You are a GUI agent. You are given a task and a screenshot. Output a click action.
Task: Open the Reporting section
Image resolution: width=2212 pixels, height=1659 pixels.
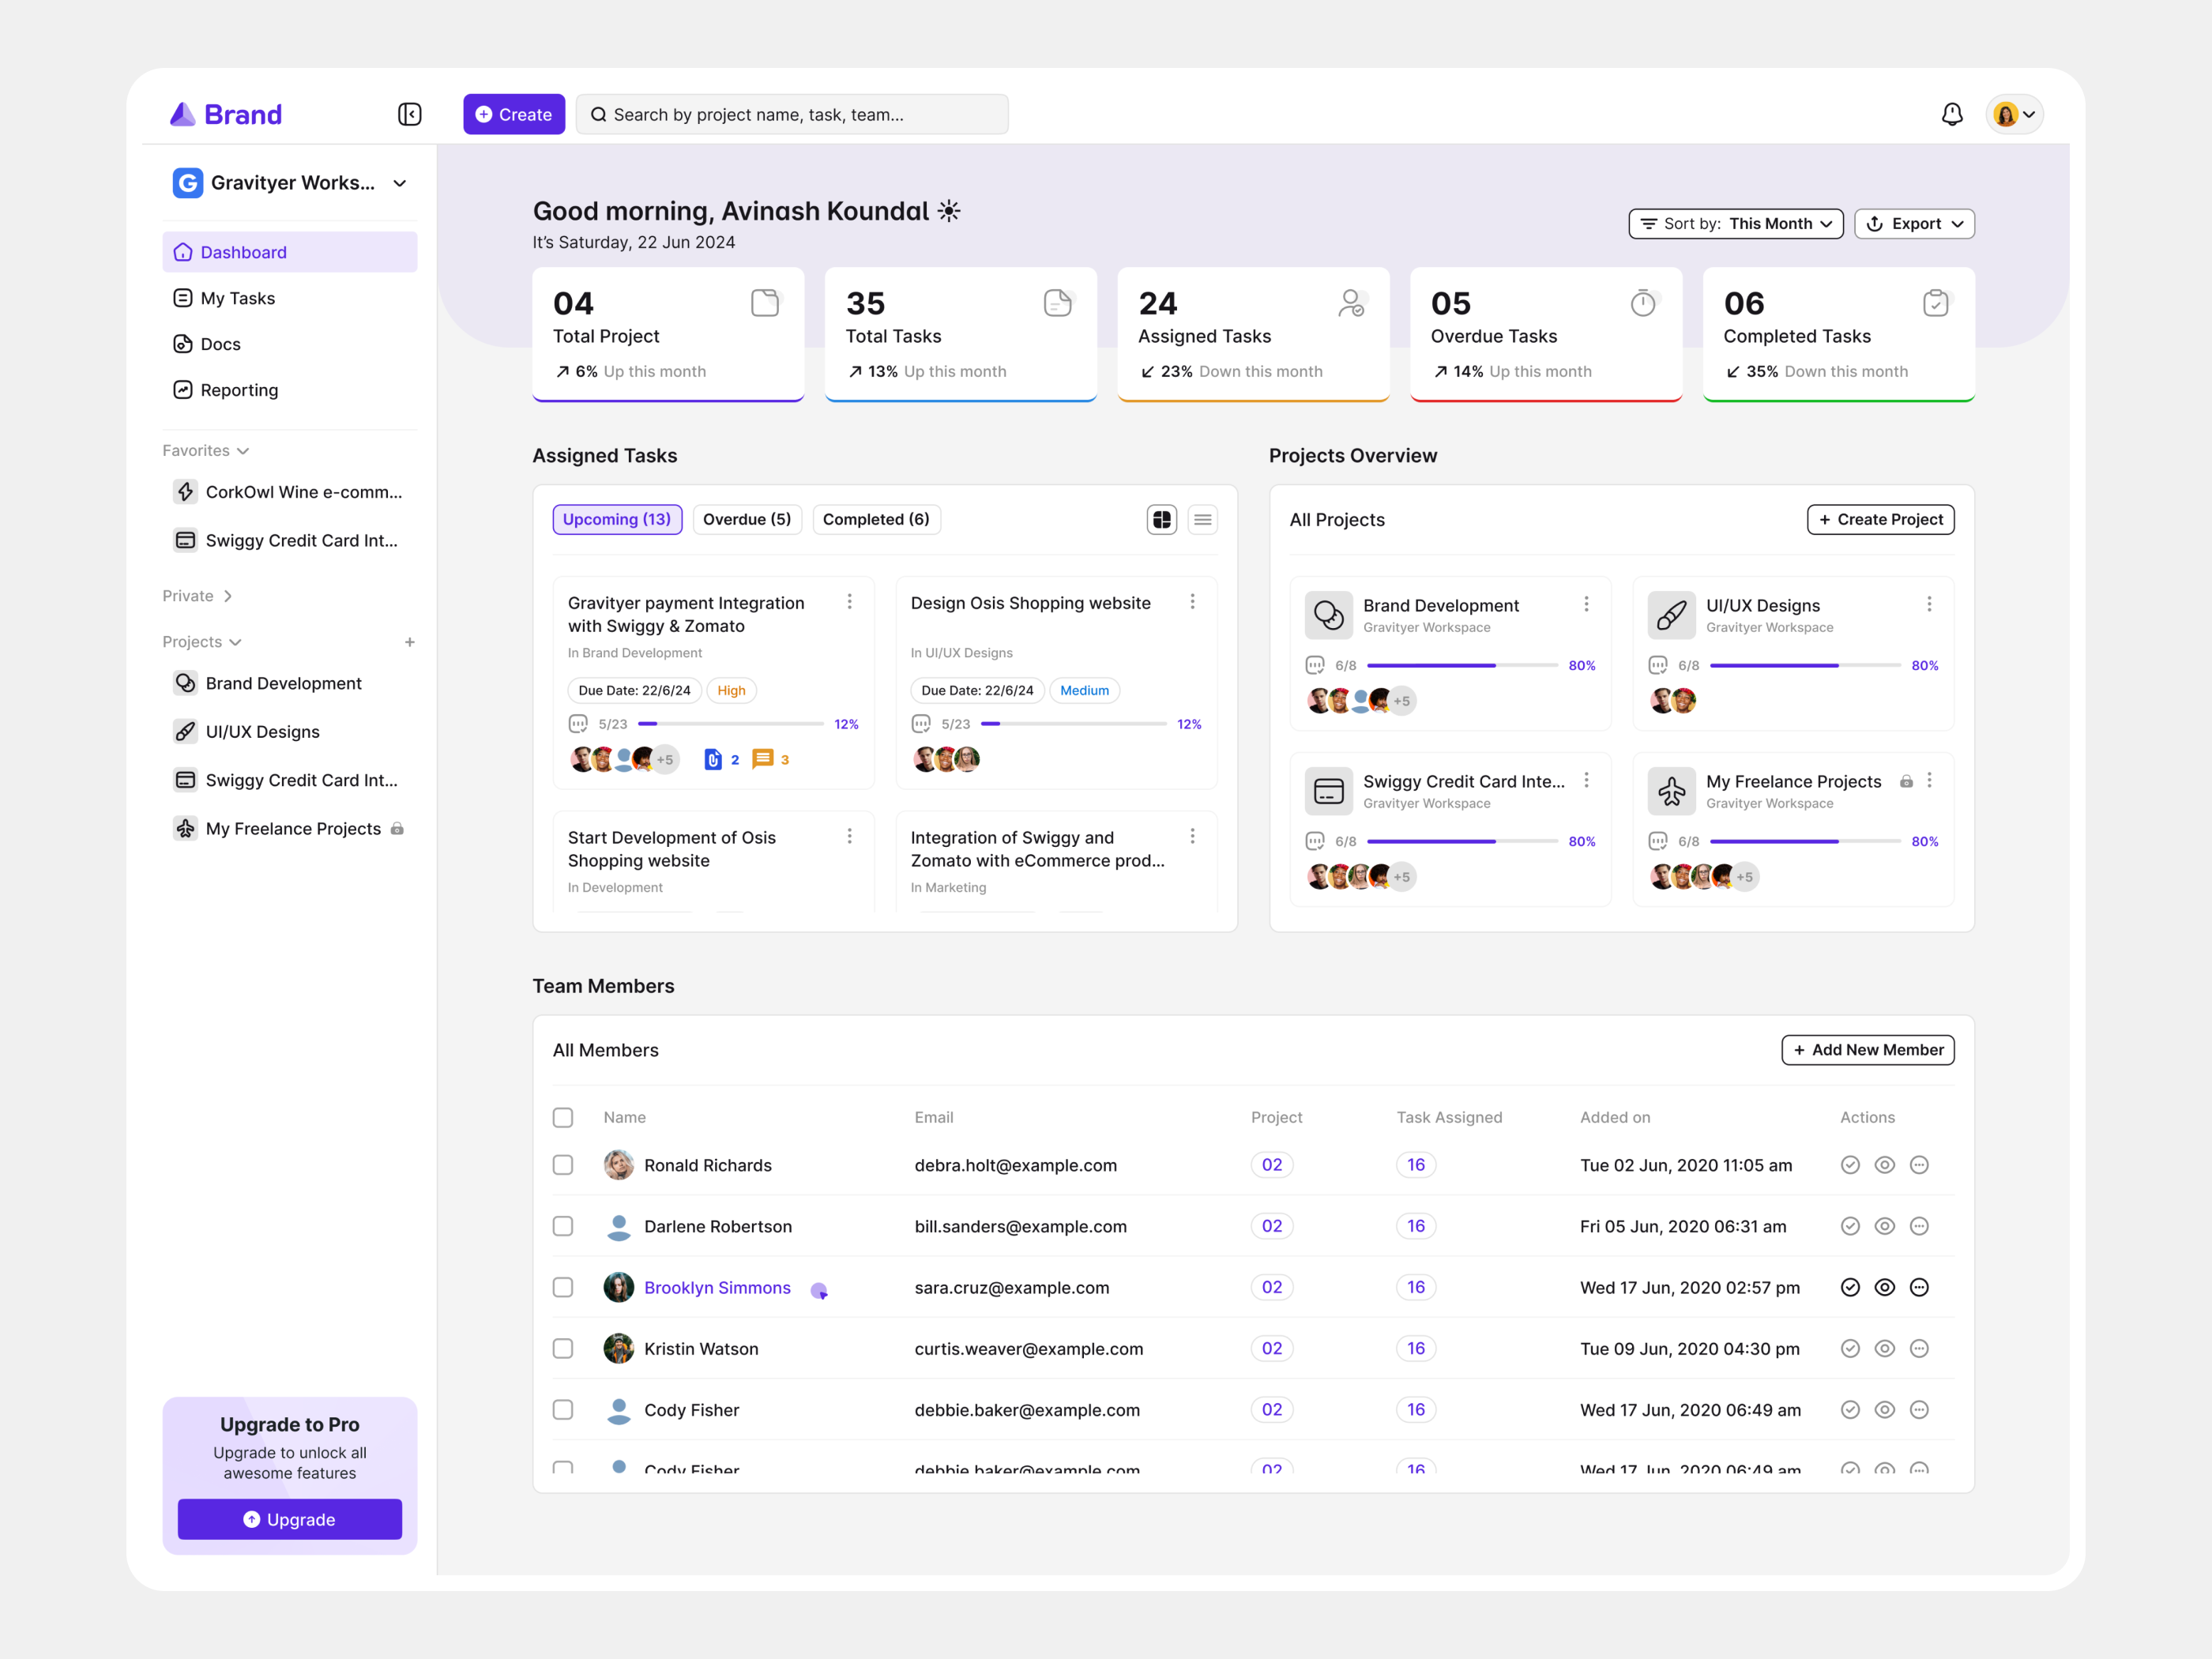pyautogui.click(x=239, y=390)
